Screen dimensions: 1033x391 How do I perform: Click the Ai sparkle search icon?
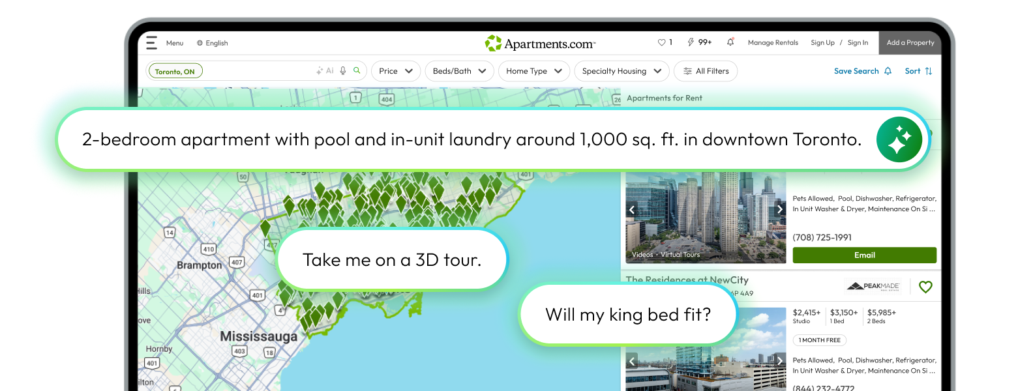pos(325,71)
